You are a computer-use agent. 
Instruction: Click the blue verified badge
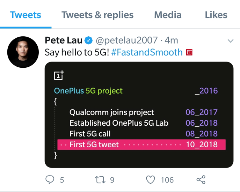89,41
